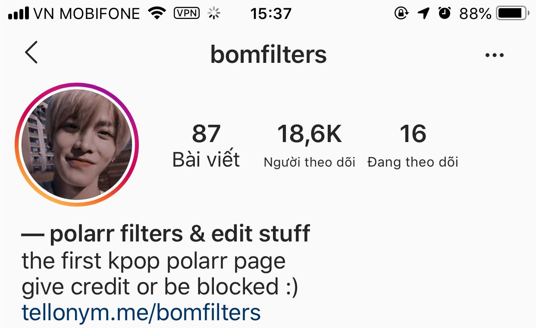Tap the bomfilters username title

pos(268,54)
